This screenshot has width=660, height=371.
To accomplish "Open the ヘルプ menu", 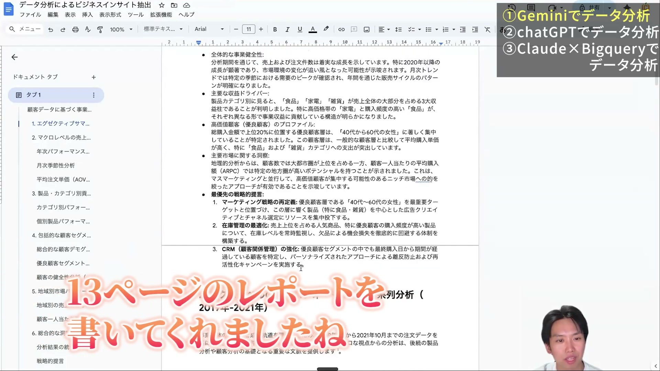I will 186,14.
